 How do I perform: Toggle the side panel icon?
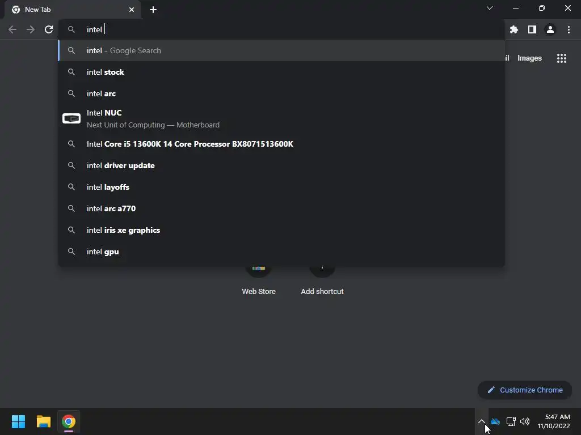point(532,29)
